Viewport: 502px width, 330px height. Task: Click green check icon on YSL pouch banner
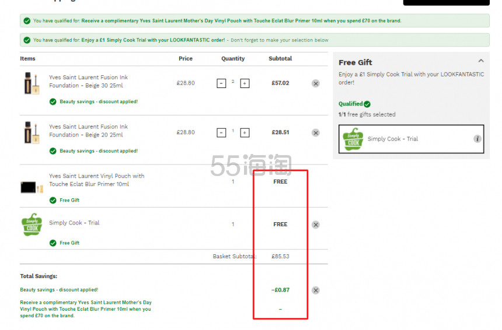pyautogui.click(x=27, y=21)
